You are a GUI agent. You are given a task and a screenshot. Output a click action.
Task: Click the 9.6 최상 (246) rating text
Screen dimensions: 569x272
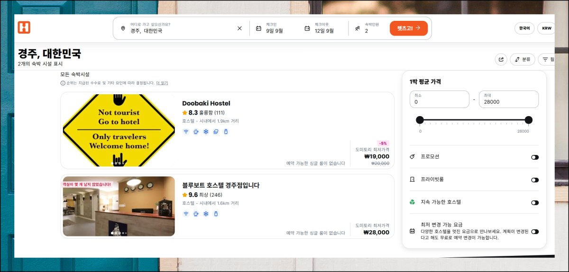click(205, 195)
